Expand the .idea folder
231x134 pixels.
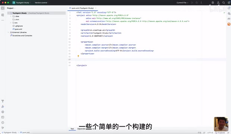click(x=11, y=16)
